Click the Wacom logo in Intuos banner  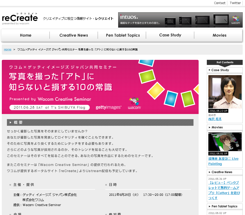[x=236, y=20]
